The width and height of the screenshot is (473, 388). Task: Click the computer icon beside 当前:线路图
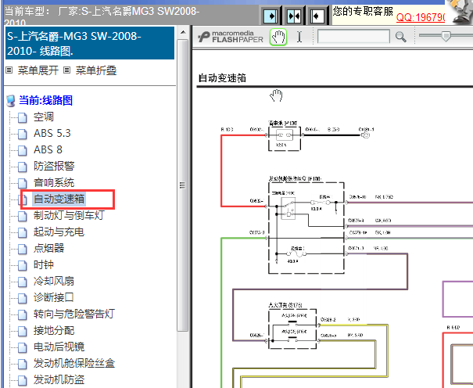point(11,101)
